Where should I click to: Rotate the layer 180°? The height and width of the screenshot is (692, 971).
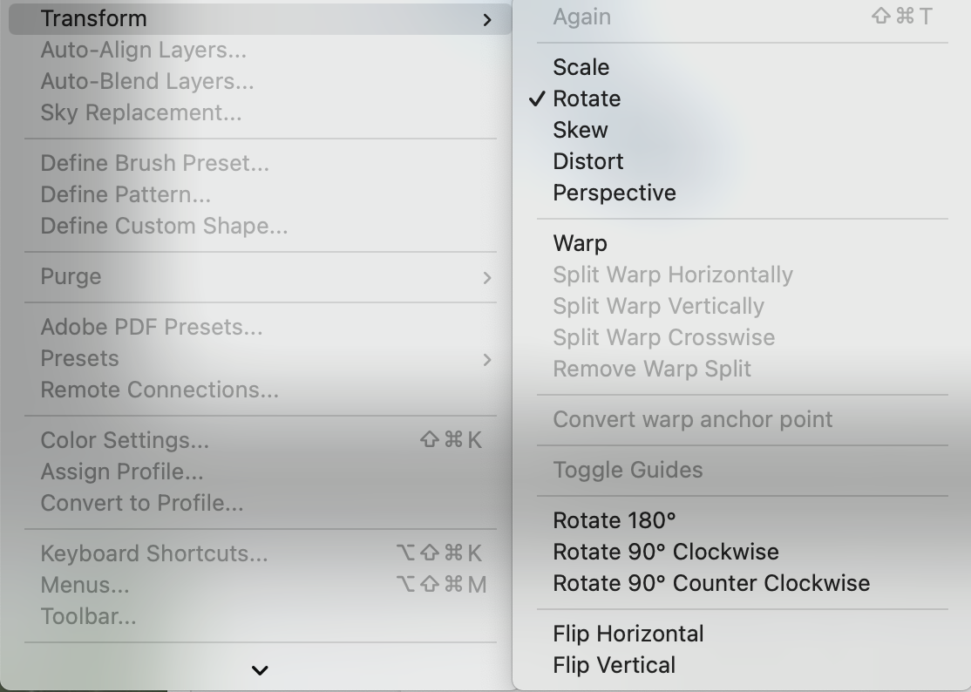coord(614,520)
